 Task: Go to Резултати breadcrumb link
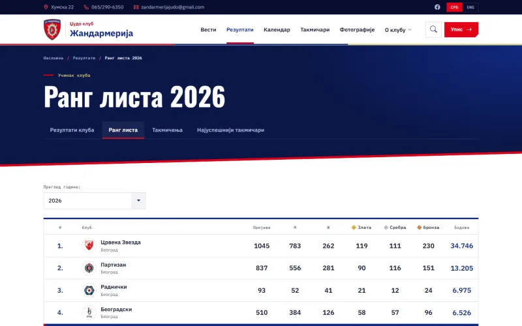(x=84, y=58)
